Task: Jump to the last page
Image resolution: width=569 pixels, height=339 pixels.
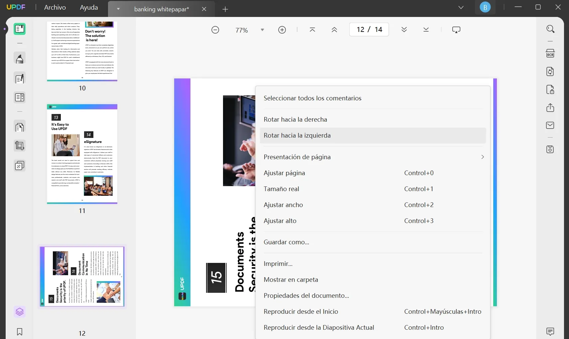Action: click(x=426, y=30)
